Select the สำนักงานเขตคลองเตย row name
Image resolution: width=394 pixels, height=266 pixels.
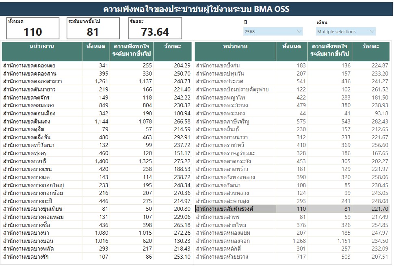coord(29,65)
